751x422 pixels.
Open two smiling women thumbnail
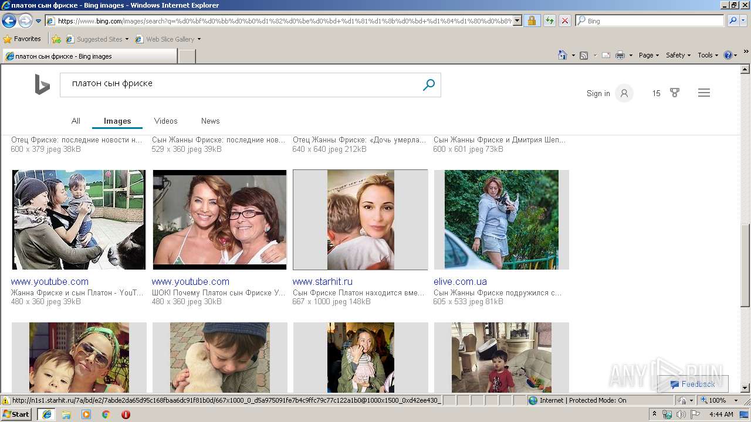[219, 220]
